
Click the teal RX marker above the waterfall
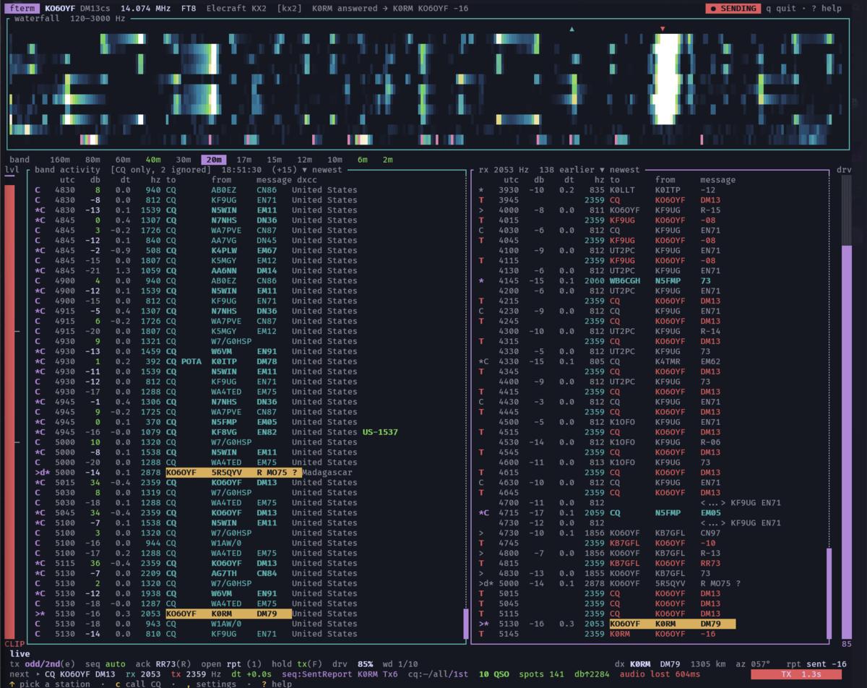(572, 29)
